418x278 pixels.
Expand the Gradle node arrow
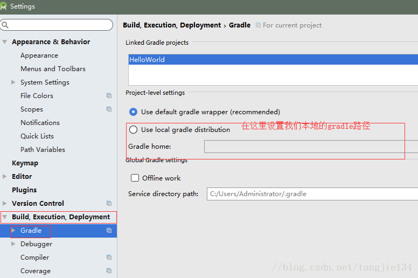[13, 230]
